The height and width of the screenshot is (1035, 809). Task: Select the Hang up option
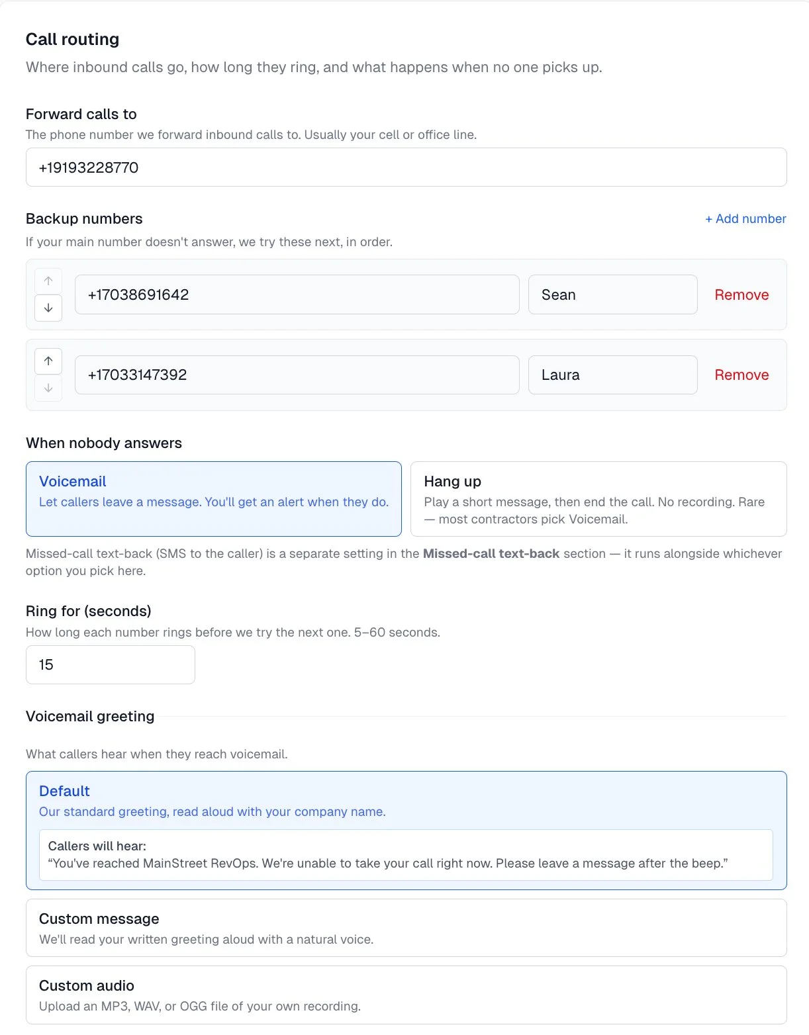coord(598,498)
